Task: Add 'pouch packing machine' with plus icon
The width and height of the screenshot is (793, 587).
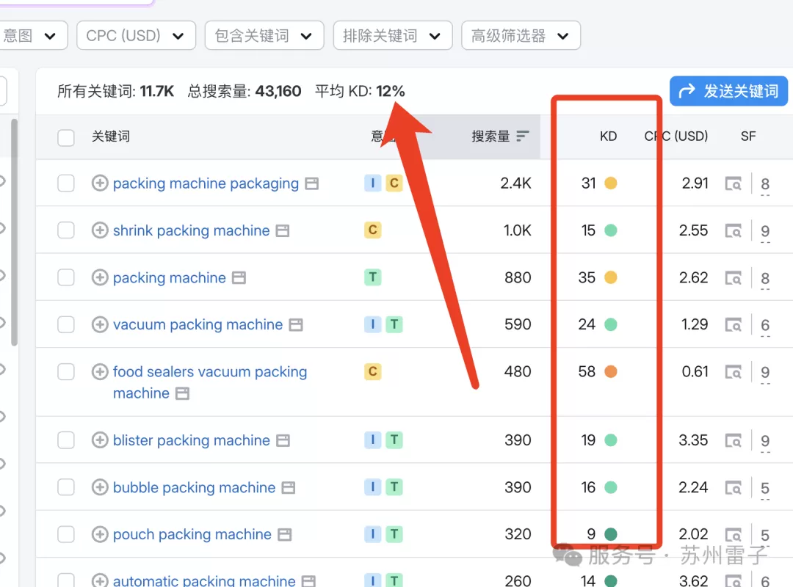Action: point(100,534)
